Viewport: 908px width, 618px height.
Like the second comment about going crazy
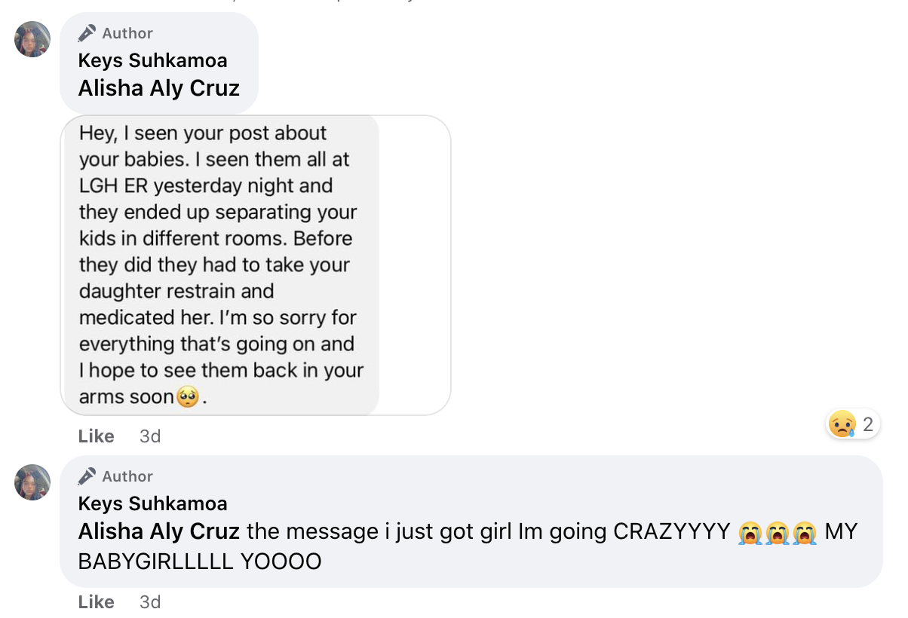pyautogui.click(x=97, y=602)
